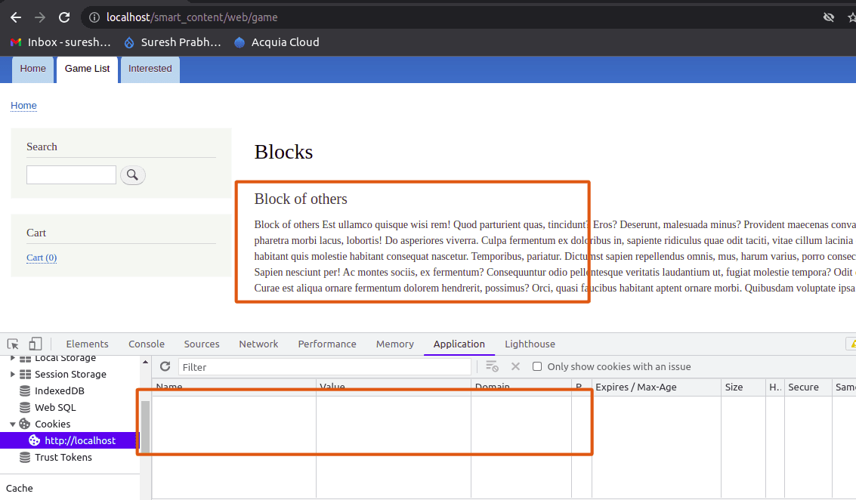Collapse the Cookies tree node
This screenshot has height=500, width=856.
(x=13, y=424)
